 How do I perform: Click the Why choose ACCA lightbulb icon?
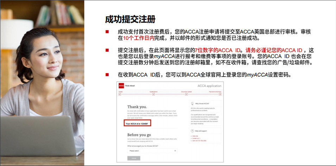[192, 103]
